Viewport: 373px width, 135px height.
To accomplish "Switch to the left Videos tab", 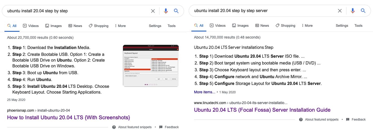I will (31, 26).
